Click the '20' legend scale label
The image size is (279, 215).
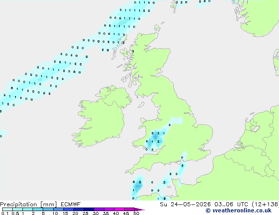[x=75, y=213]
